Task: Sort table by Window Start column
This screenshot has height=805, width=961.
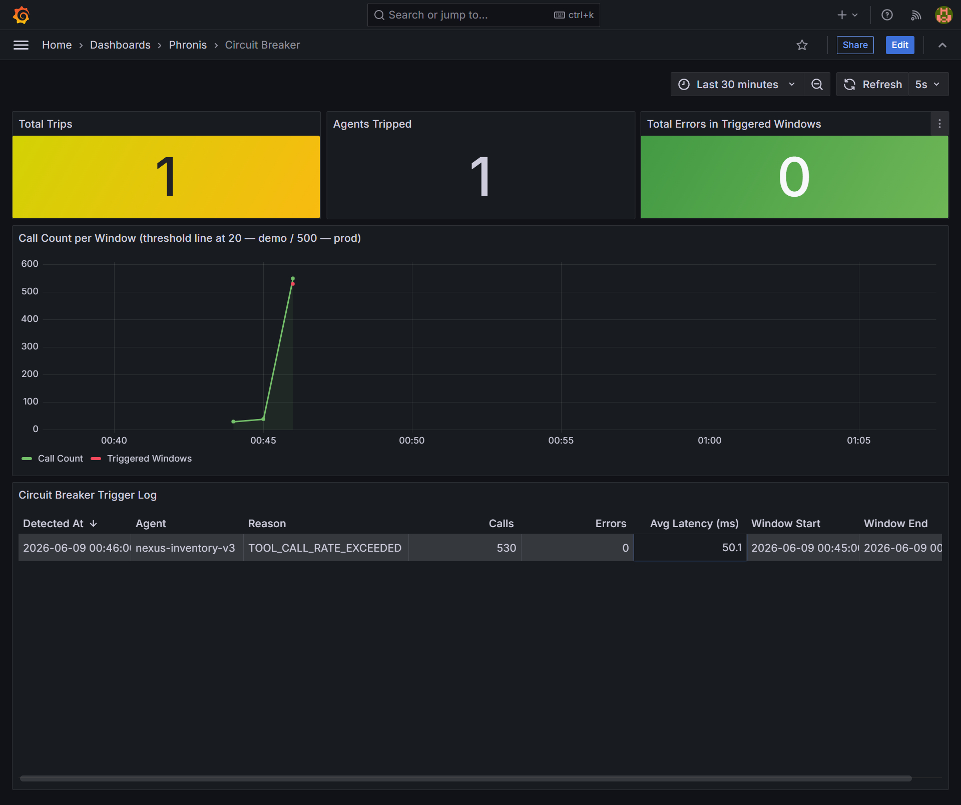Action: point(786,524)
